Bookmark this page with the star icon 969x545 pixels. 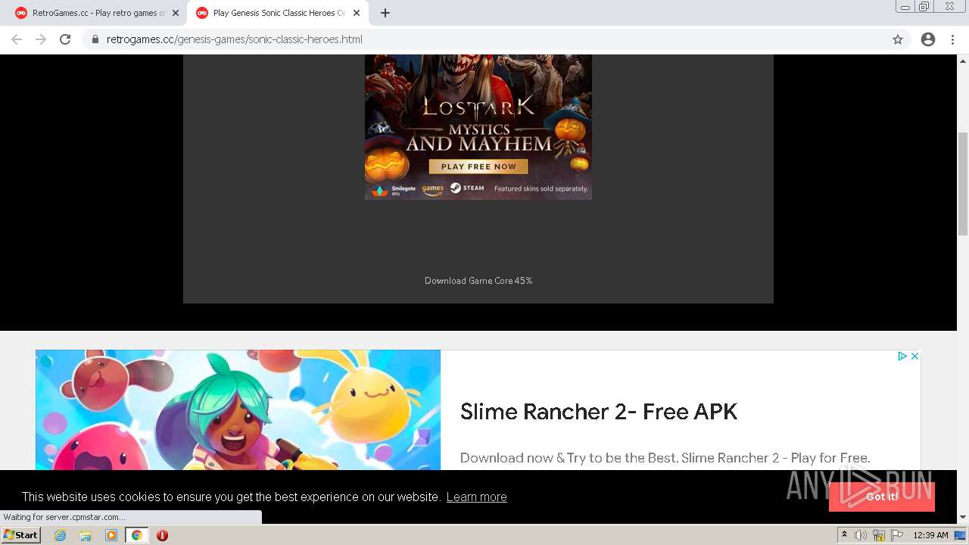point(898,39)
